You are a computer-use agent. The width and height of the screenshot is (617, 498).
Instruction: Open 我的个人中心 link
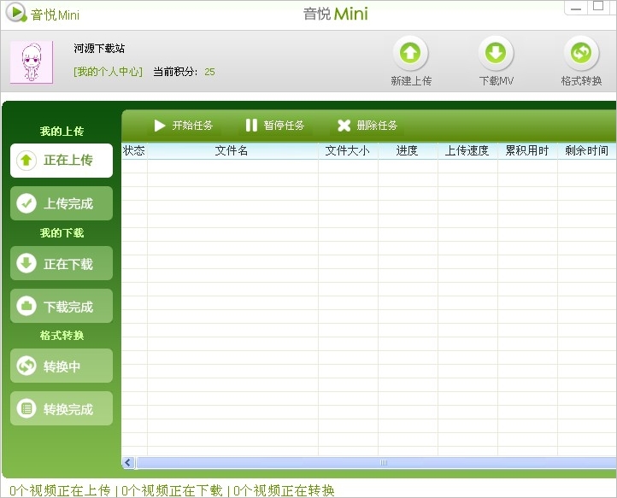[109, 72]
